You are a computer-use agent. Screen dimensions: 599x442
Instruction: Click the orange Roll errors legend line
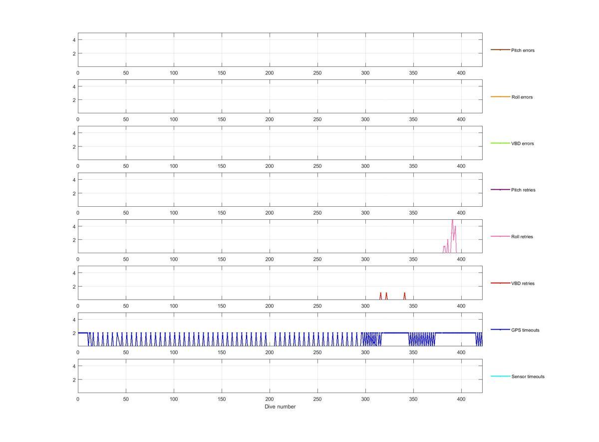pos(500,96)
